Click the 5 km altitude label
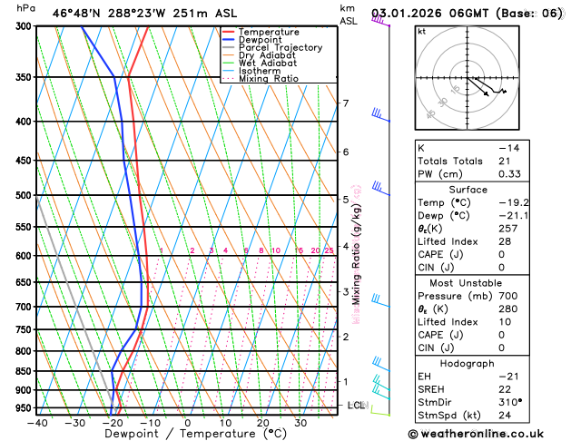The image size is (571, 441). pyautogui.click(x=346, y=200)
